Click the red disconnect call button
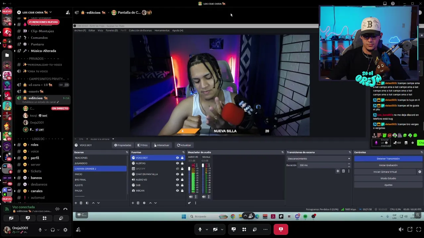This screenshot has width=424, height=238. click(x=281, y=229)
